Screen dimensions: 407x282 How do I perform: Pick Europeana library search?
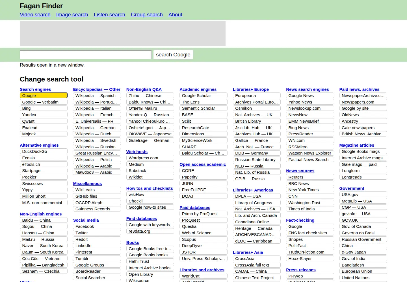tap(257, 96)
